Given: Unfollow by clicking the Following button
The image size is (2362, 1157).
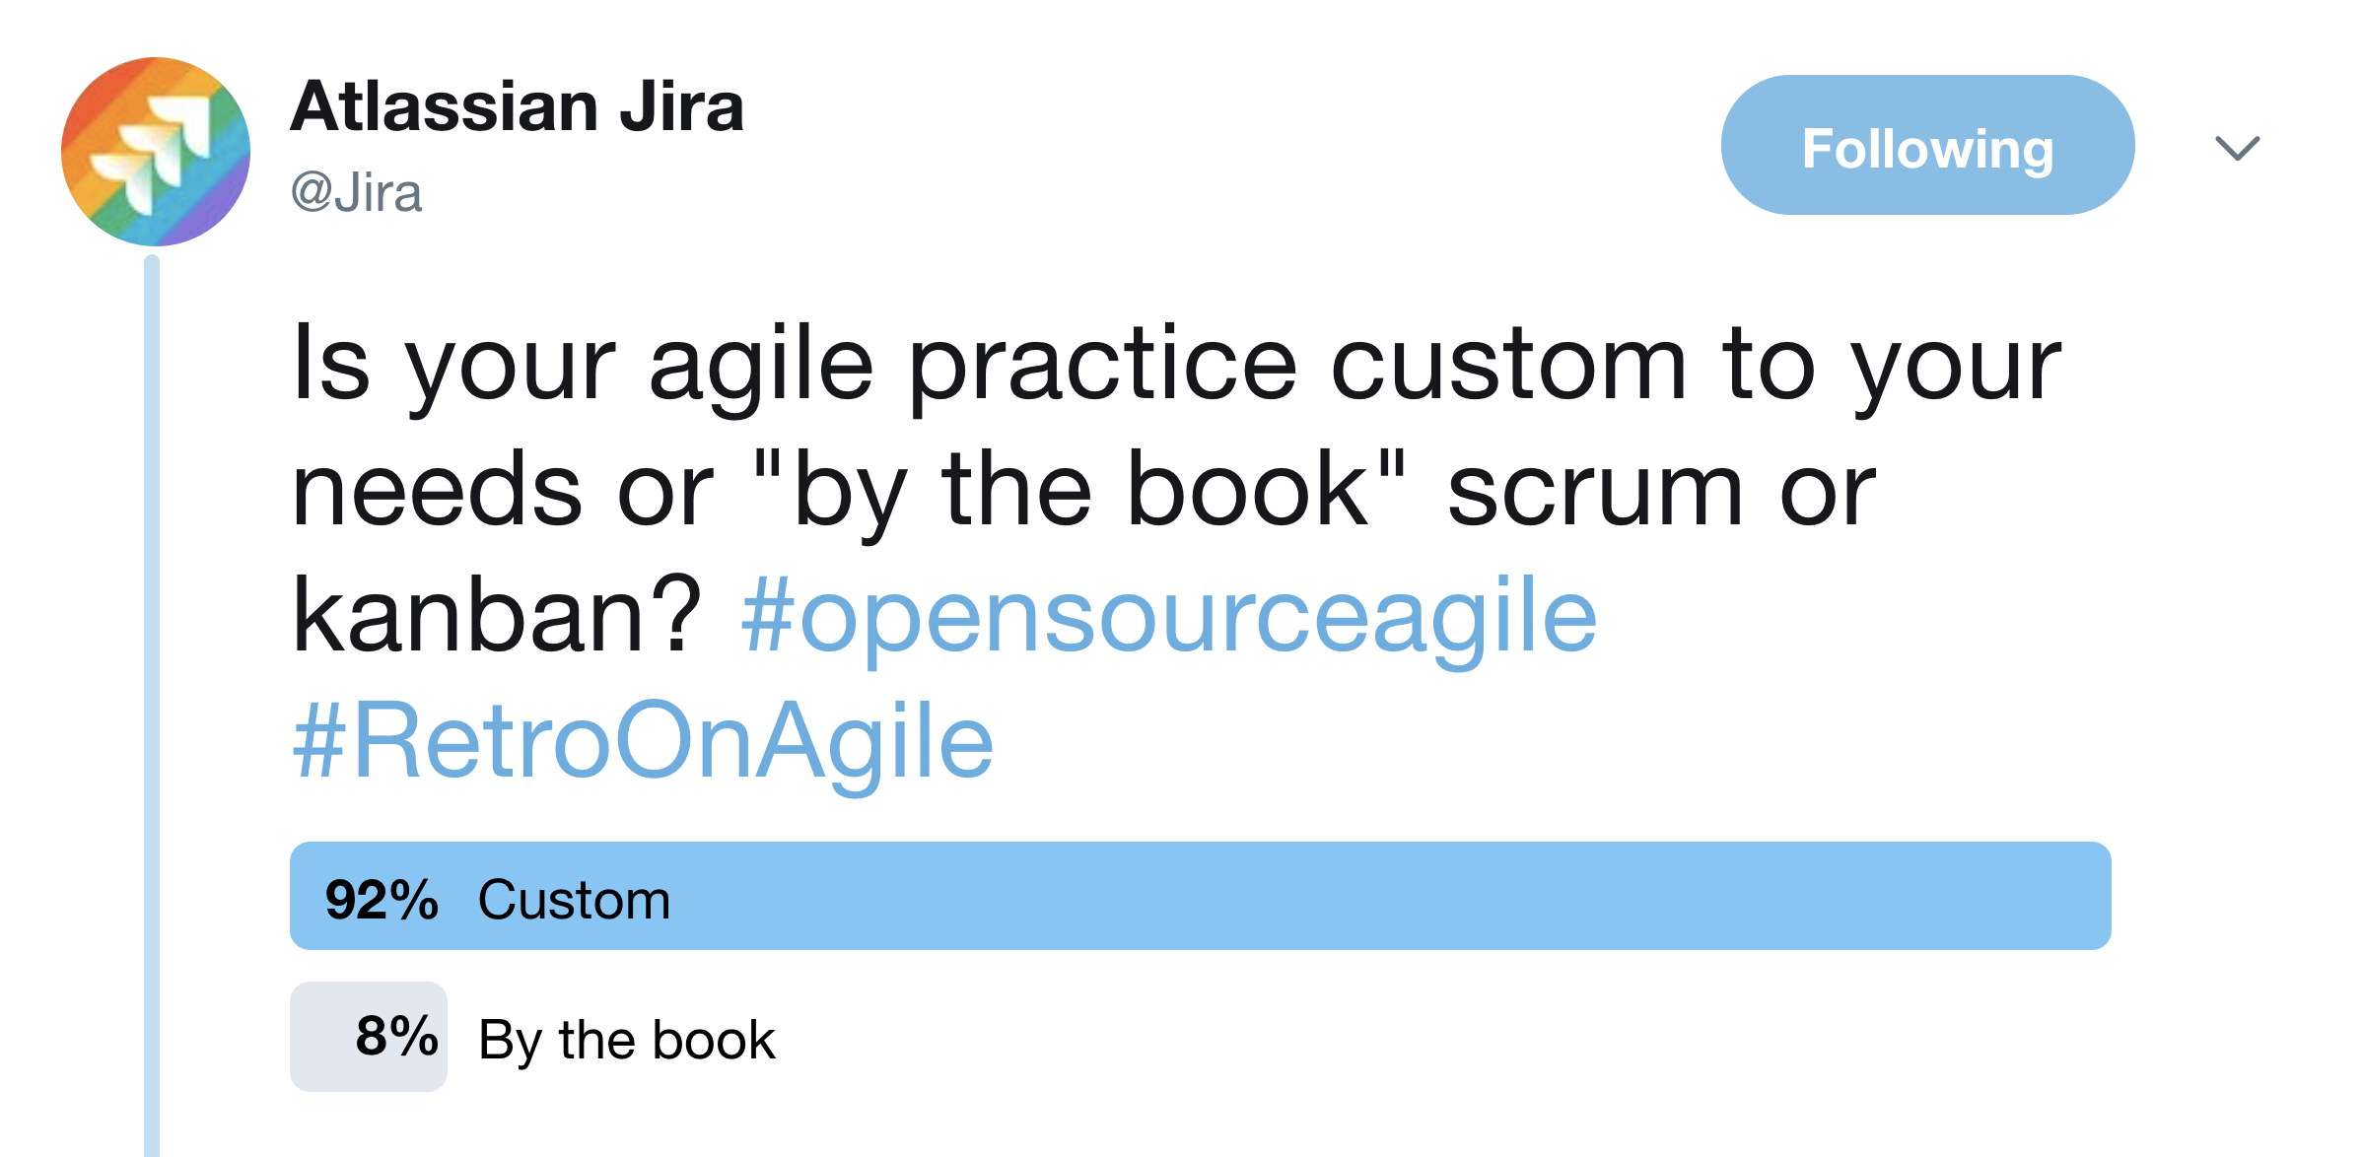Looking at the screenshot, I should tap(1927, 146).
